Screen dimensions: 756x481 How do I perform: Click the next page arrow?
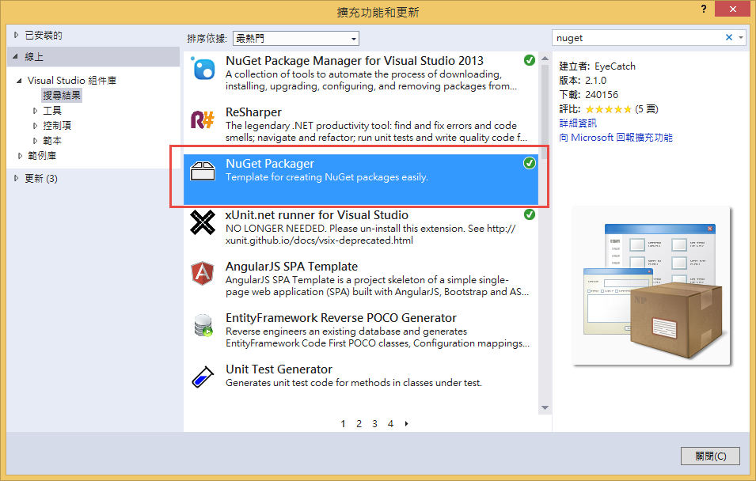pyautogui.click(x=406, y=424)
